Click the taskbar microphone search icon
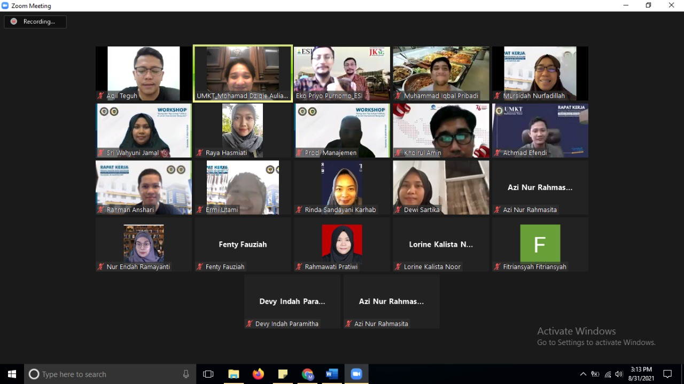The width and height of the screenshot is (684, 384). [x=186, y=374]
